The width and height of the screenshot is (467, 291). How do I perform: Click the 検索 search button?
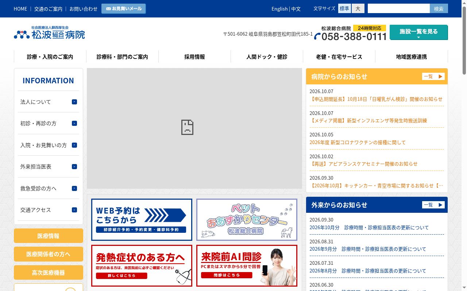[439, 8]
